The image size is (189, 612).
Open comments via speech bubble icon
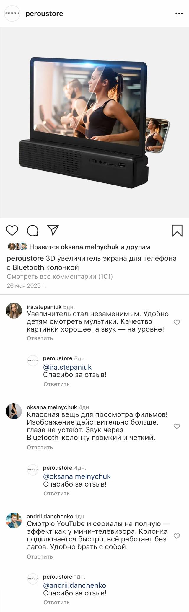[32, 231]
